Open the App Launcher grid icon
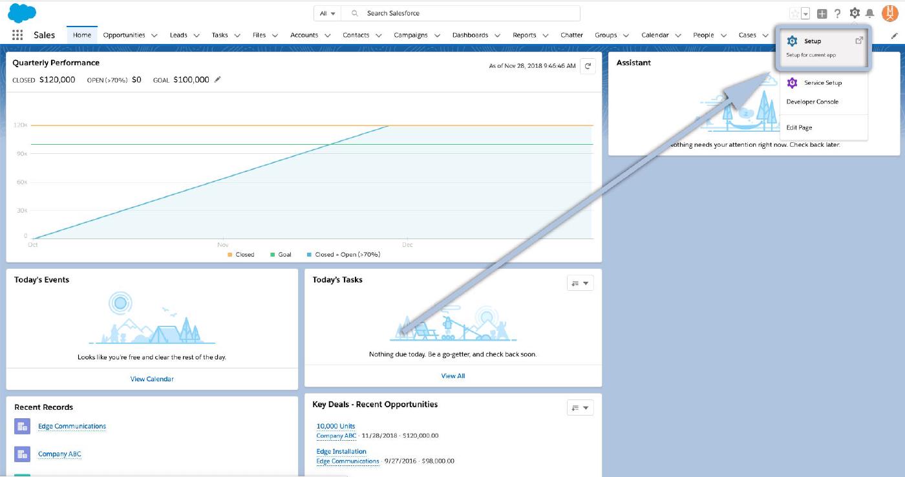This screenshot has width=905, height=477. (17, 35)
